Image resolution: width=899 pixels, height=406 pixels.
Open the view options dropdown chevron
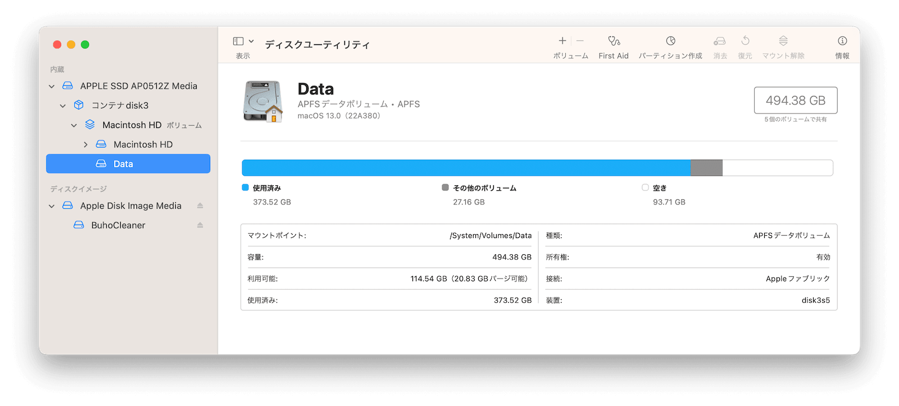click(251, 41)
